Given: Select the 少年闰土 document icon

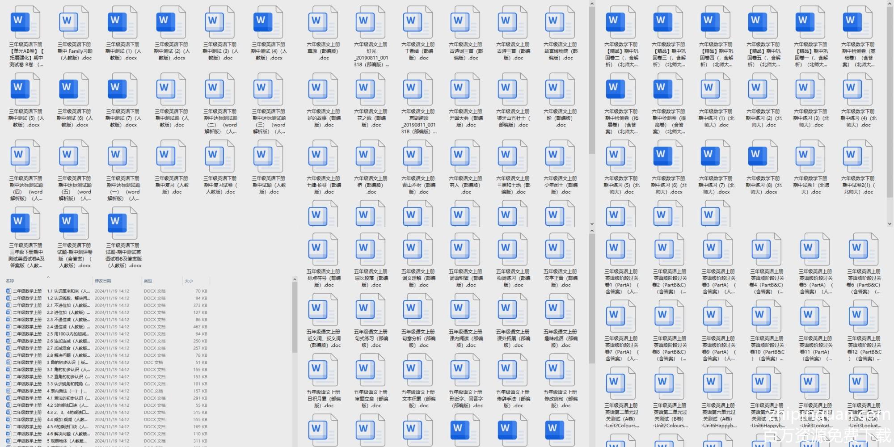Looking at the screenshot, I should 560,156.
